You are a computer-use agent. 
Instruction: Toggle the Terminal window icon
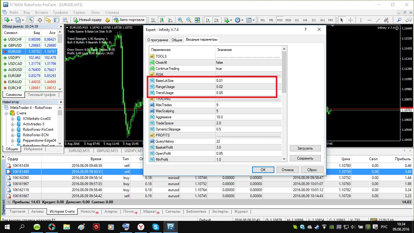[x=57, y=20]
